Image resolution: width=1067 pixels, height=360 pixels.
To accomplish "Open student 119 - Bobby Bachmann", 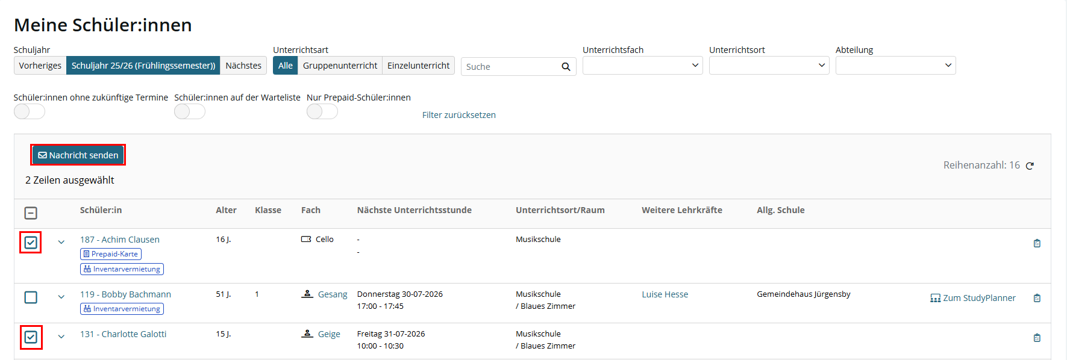I will click(125, 294).
